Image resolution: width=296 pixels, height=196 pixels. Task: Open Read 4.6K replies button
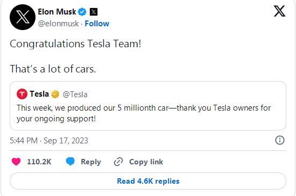click(x=148, y=181)
